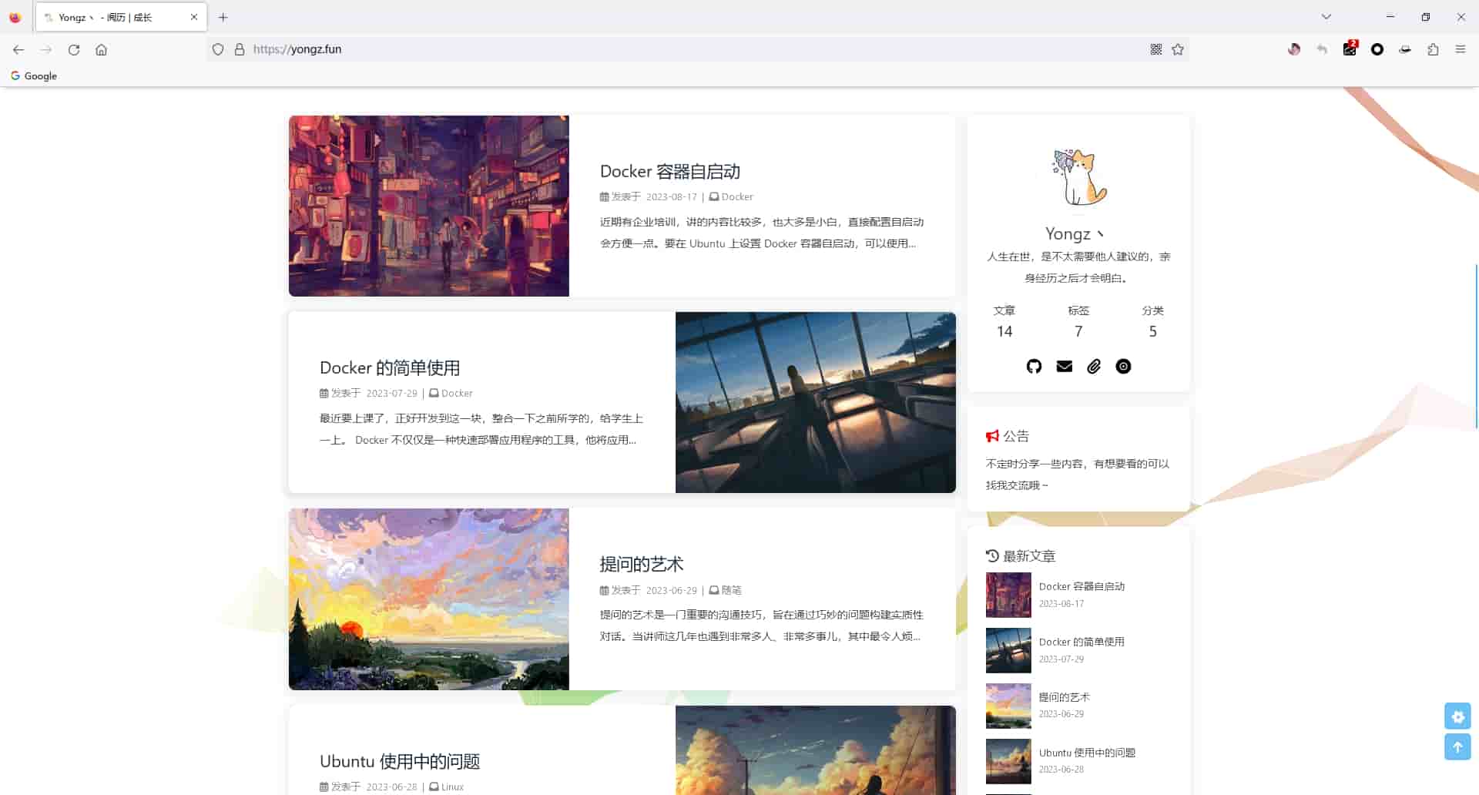Click sidebar thumbnail beside Docker 容器自启动
The width and height of the screenshot is (1479, 795).
[x=1008, y=595]
